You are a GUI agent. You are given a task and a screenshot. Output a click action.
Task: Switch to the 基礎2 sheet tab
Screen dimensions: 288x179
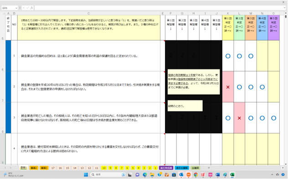click(x=34, y=168)
